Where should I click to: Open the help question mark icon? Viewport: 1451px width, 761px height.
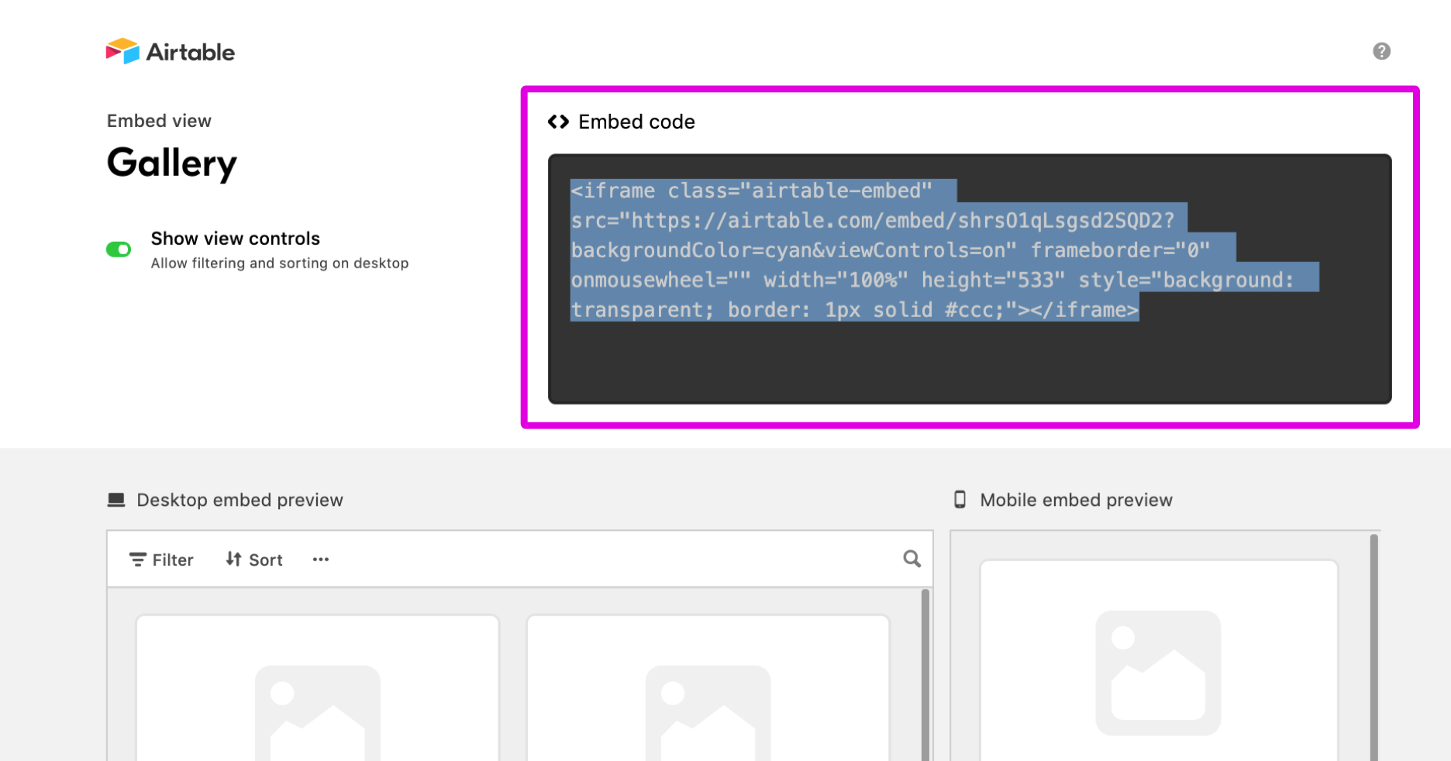(1381, 51)
